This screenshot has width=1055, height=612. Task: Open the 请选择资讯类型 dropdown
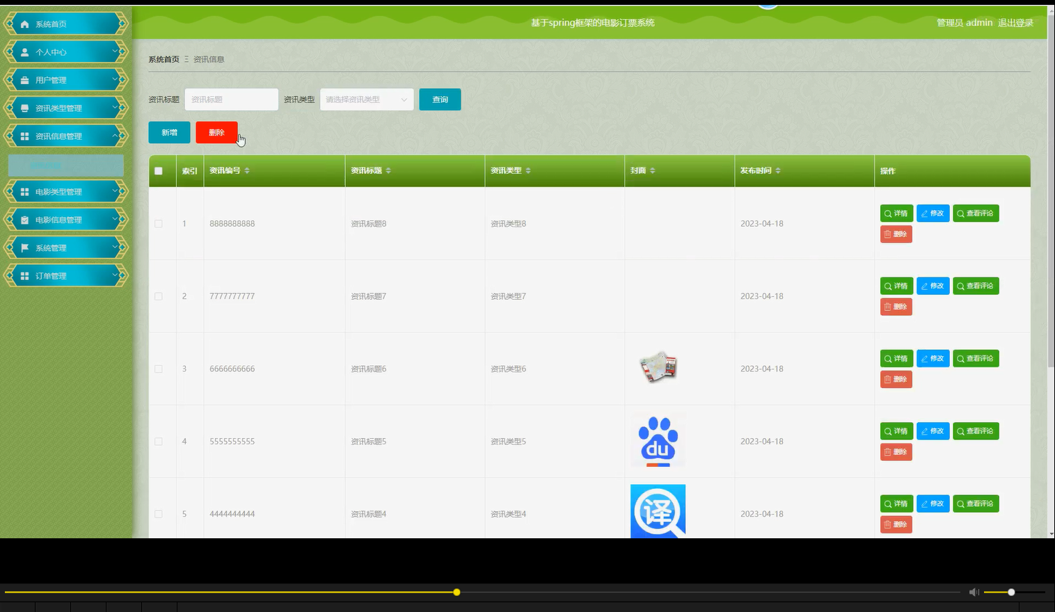coord(367,99)
